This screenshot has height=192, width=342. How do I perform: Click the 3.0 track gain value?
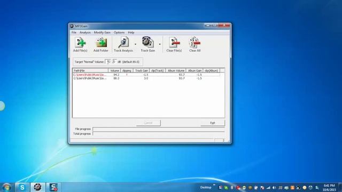pyautogui.click(x=146, y=78)
